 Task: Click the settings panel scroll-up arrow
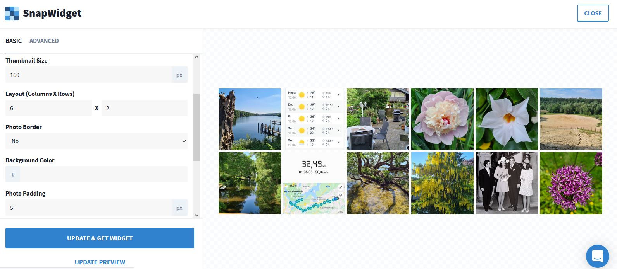point(196,57)
